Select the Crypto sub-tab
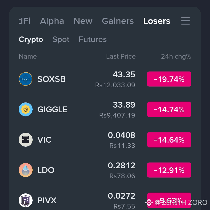 click(31, 39)
